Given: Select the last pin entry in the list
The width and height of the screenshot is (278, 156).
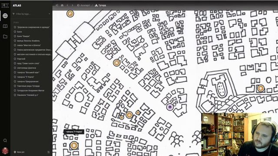Looking at the screenshot, I should (26, 95).
